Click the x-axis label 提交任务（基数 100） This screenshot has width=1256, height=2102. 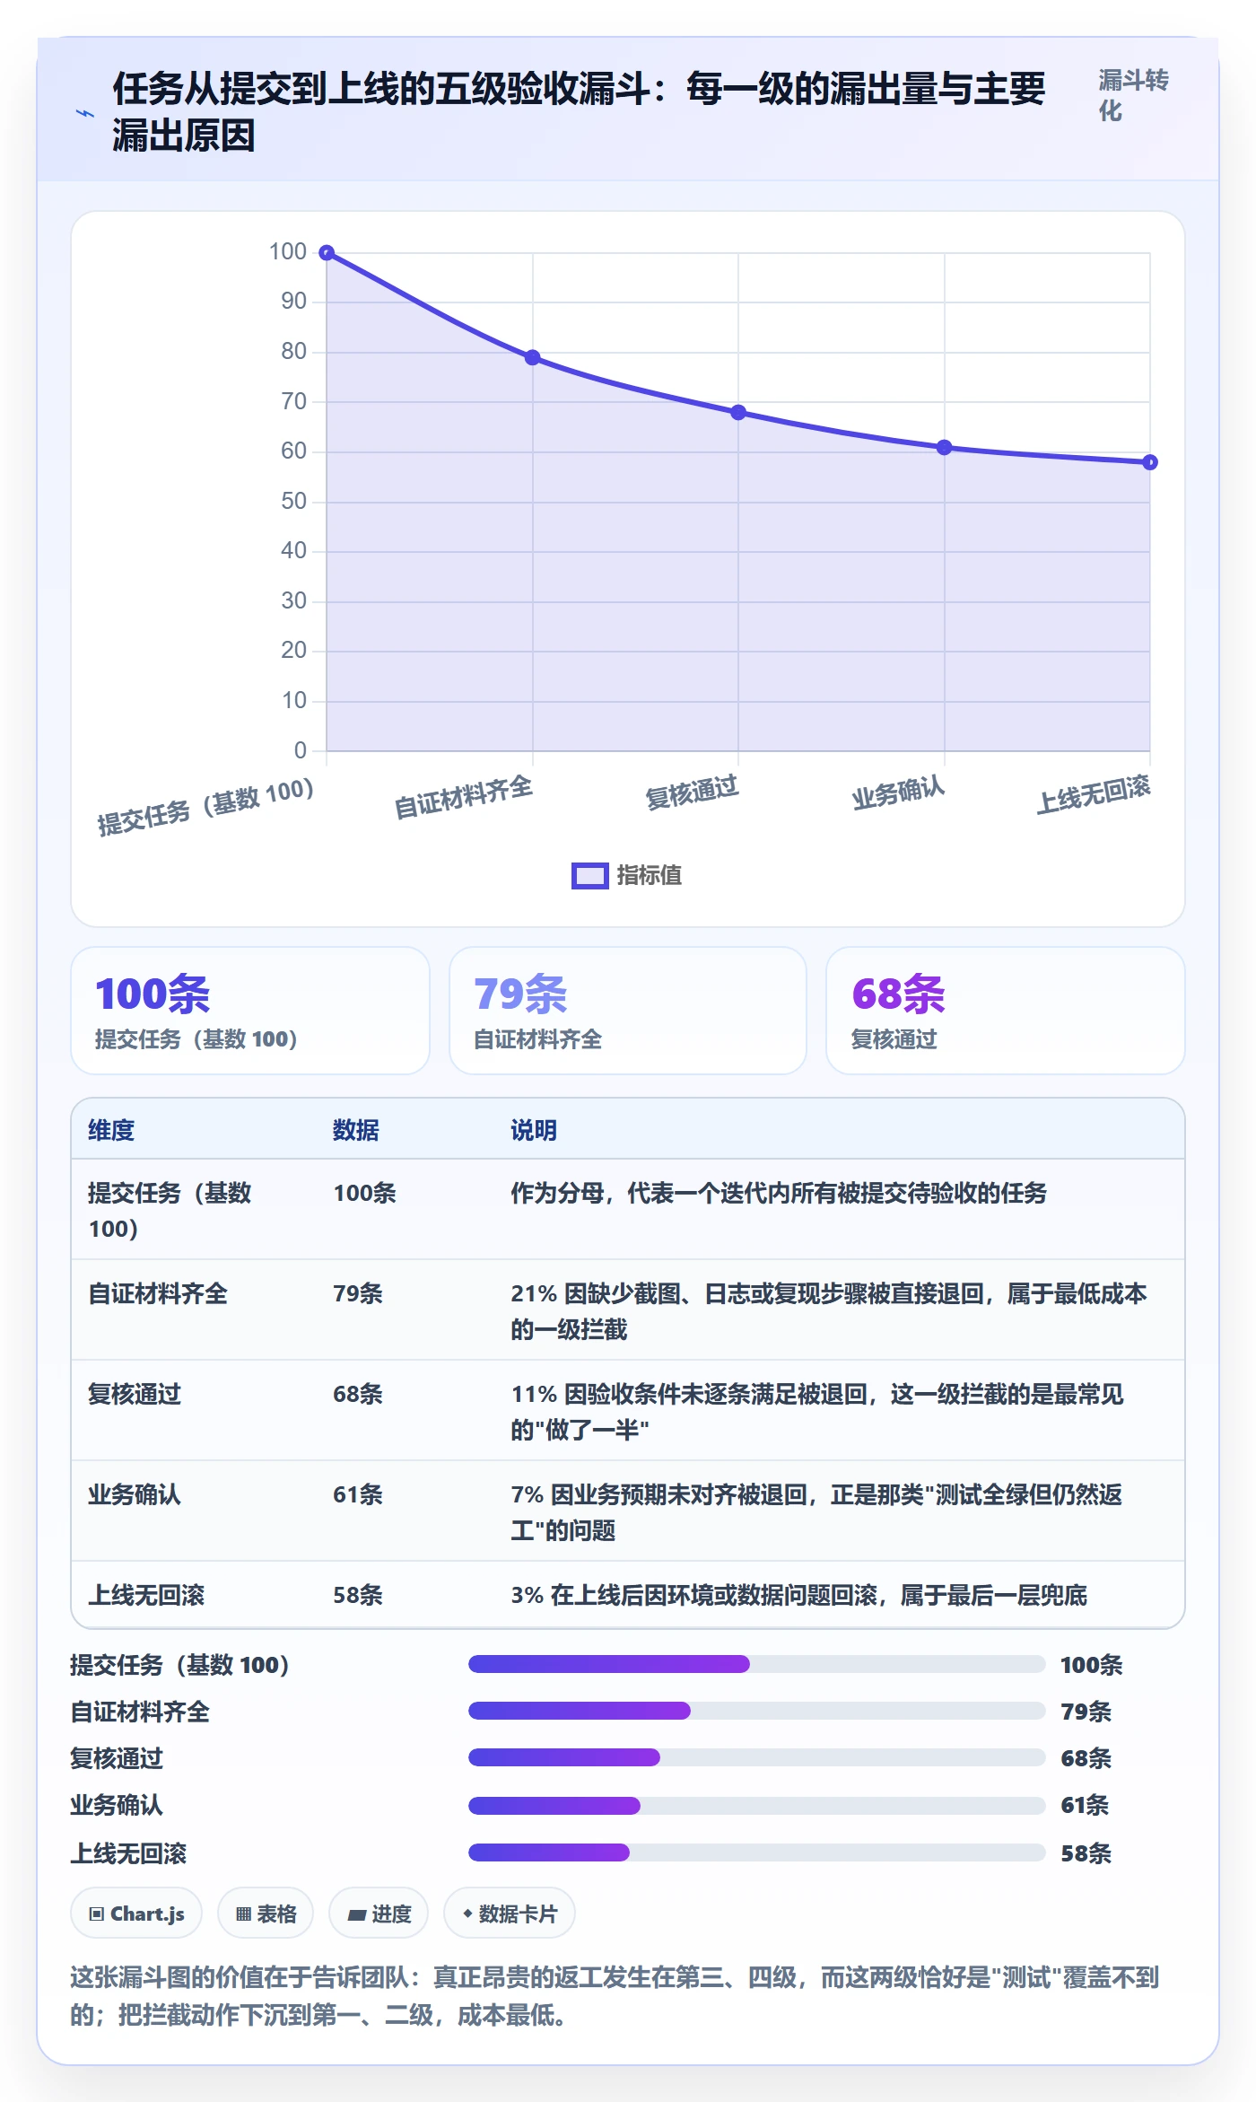tap(206, 806)
